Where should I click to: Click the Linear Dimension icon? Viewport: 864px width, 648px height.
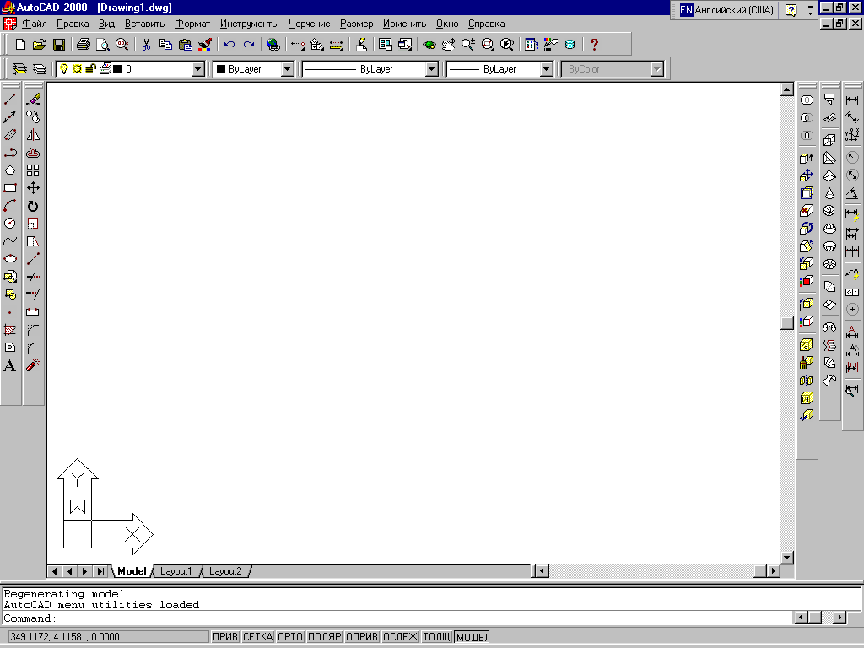[852, 100]
